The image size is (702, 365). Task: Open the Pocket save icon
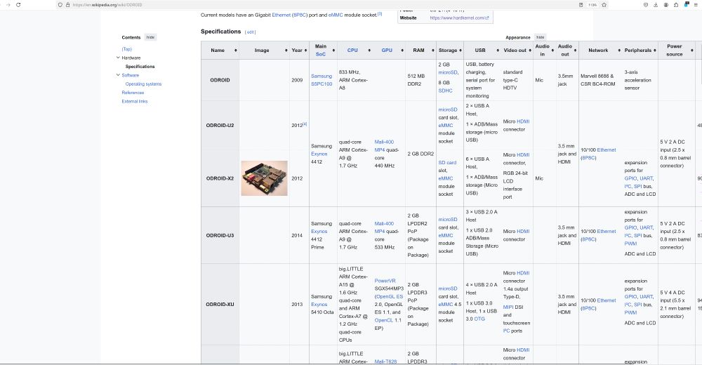645,5
